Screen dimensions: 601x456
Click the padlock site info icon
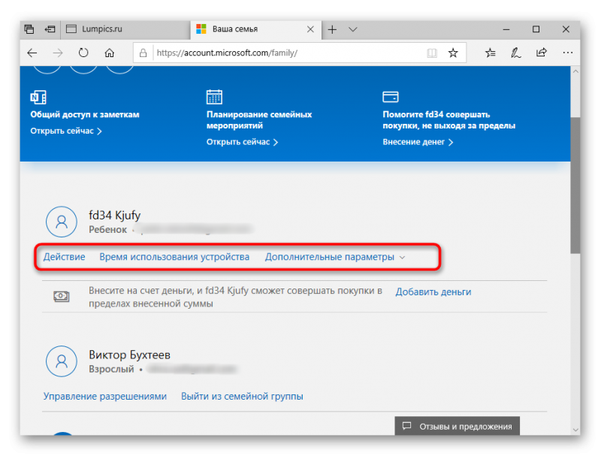[x=143, y=53]
